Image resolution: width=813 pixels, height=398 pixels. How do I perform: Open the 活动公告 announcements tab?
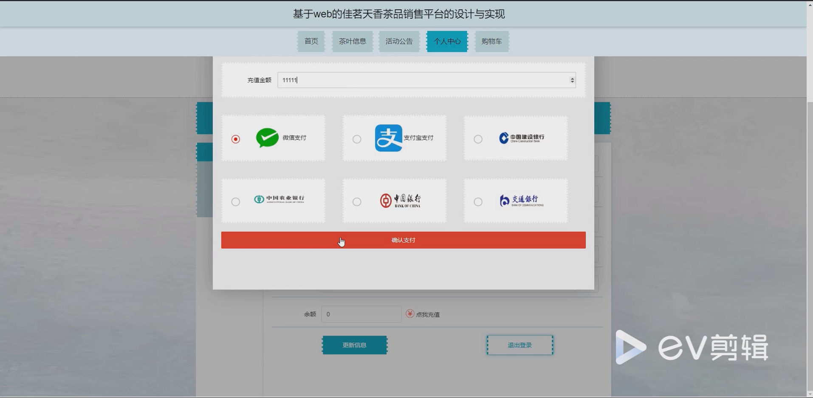pos(399,41)
